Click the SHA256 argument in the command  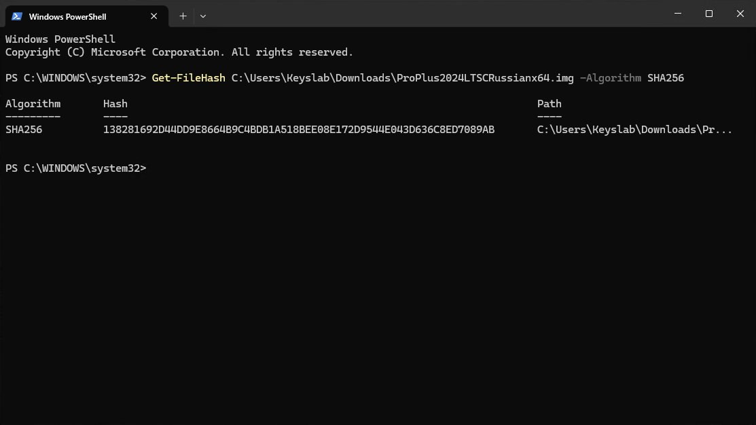point(666,78)
